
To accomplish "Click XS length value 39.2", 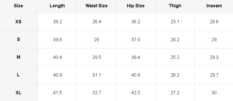I will click(57, 22).
